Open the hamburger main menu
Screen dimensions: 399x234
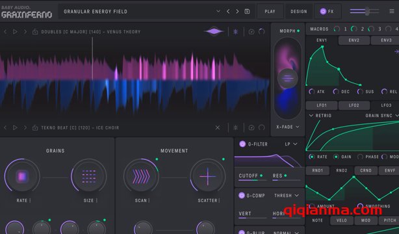coord(392,11)
